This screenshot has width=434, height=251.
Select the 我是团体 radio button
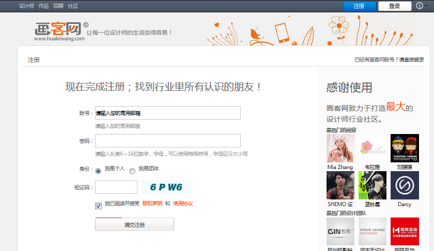[x=132, y=171]
